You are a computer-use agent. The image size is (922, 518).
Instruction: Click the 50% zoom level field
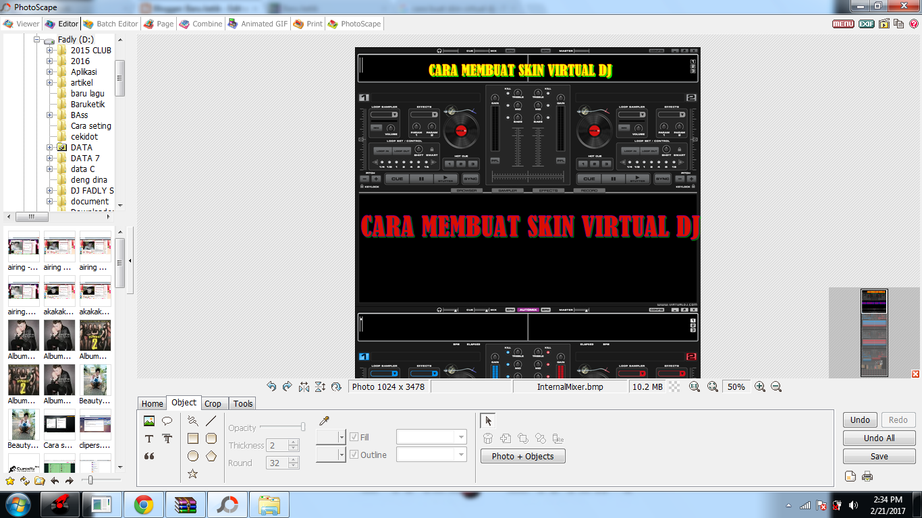pyautogui.click(x=736, y=386)
